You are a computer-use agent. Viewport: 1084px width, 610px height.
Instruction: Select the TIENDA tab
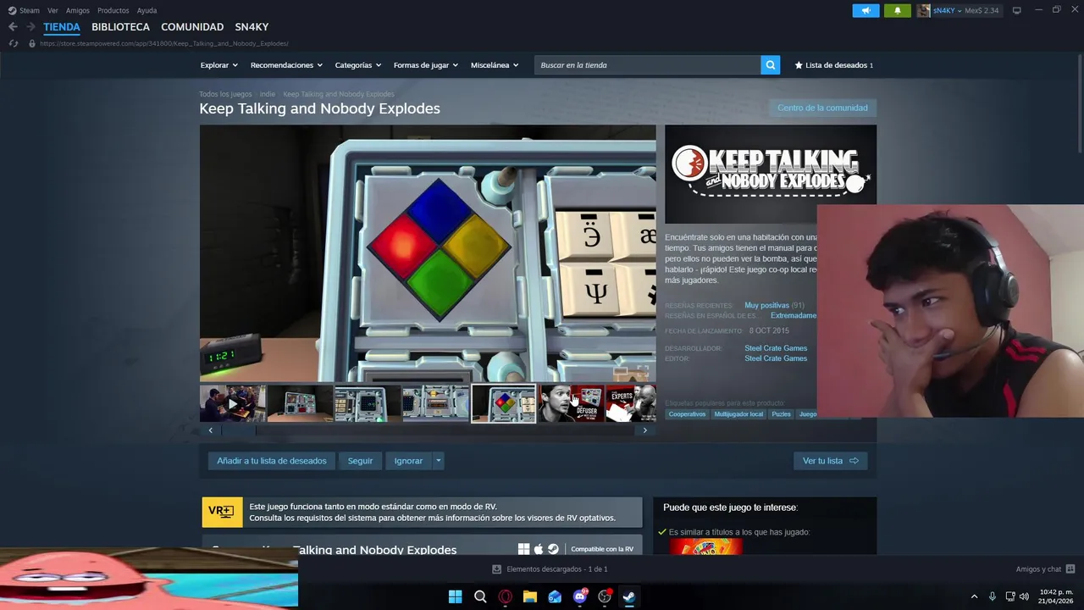62,27
